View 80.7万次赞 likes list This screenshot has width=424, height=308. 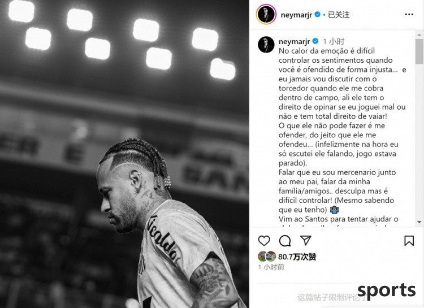click(x=297, y=257)
